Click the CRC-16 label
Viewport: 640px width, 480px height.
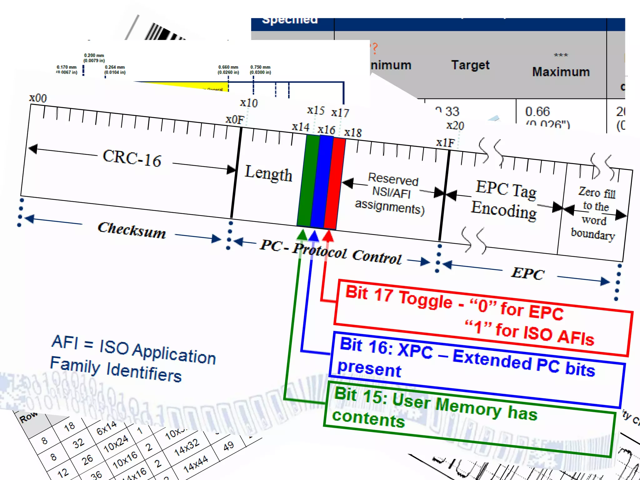(x=132, y=158)
